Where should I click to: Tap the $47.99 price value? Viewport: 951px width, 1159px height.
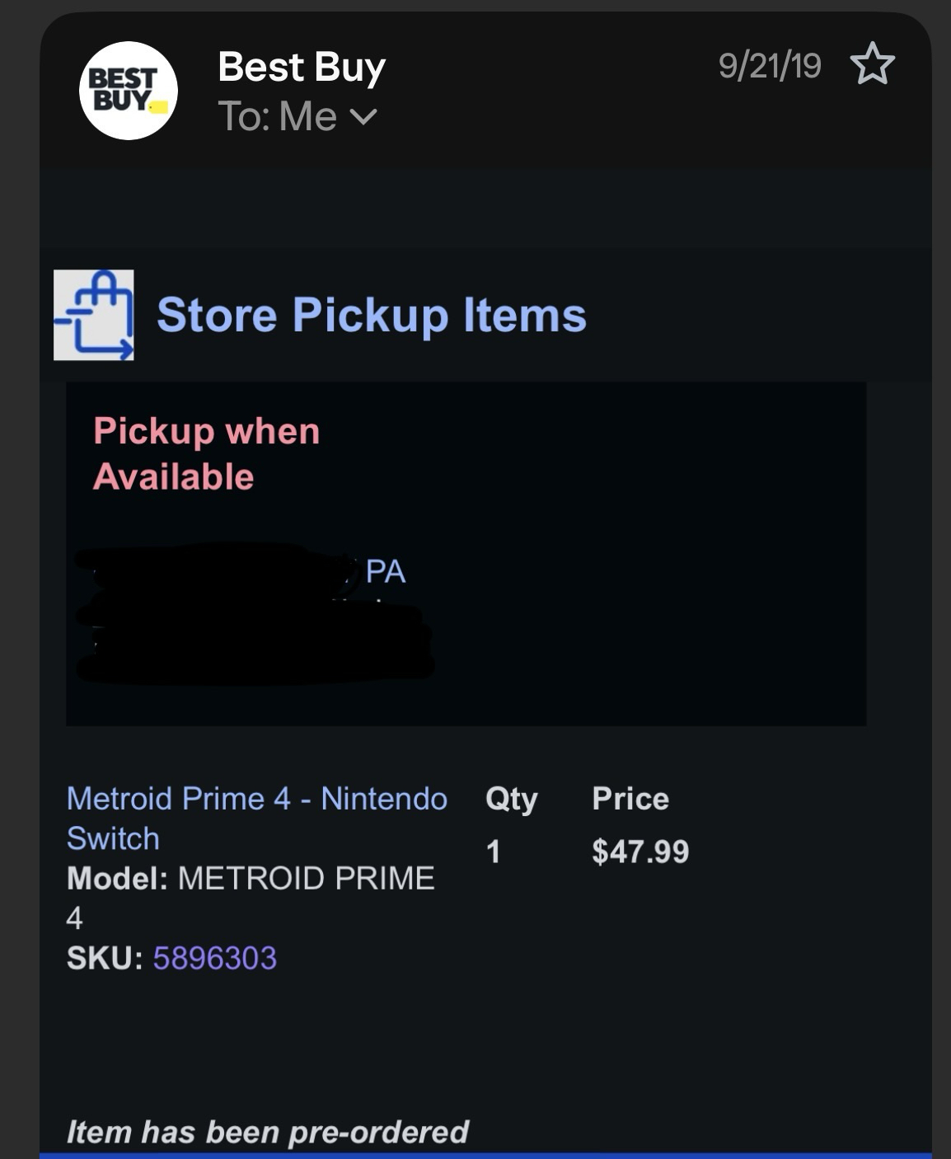639,852
